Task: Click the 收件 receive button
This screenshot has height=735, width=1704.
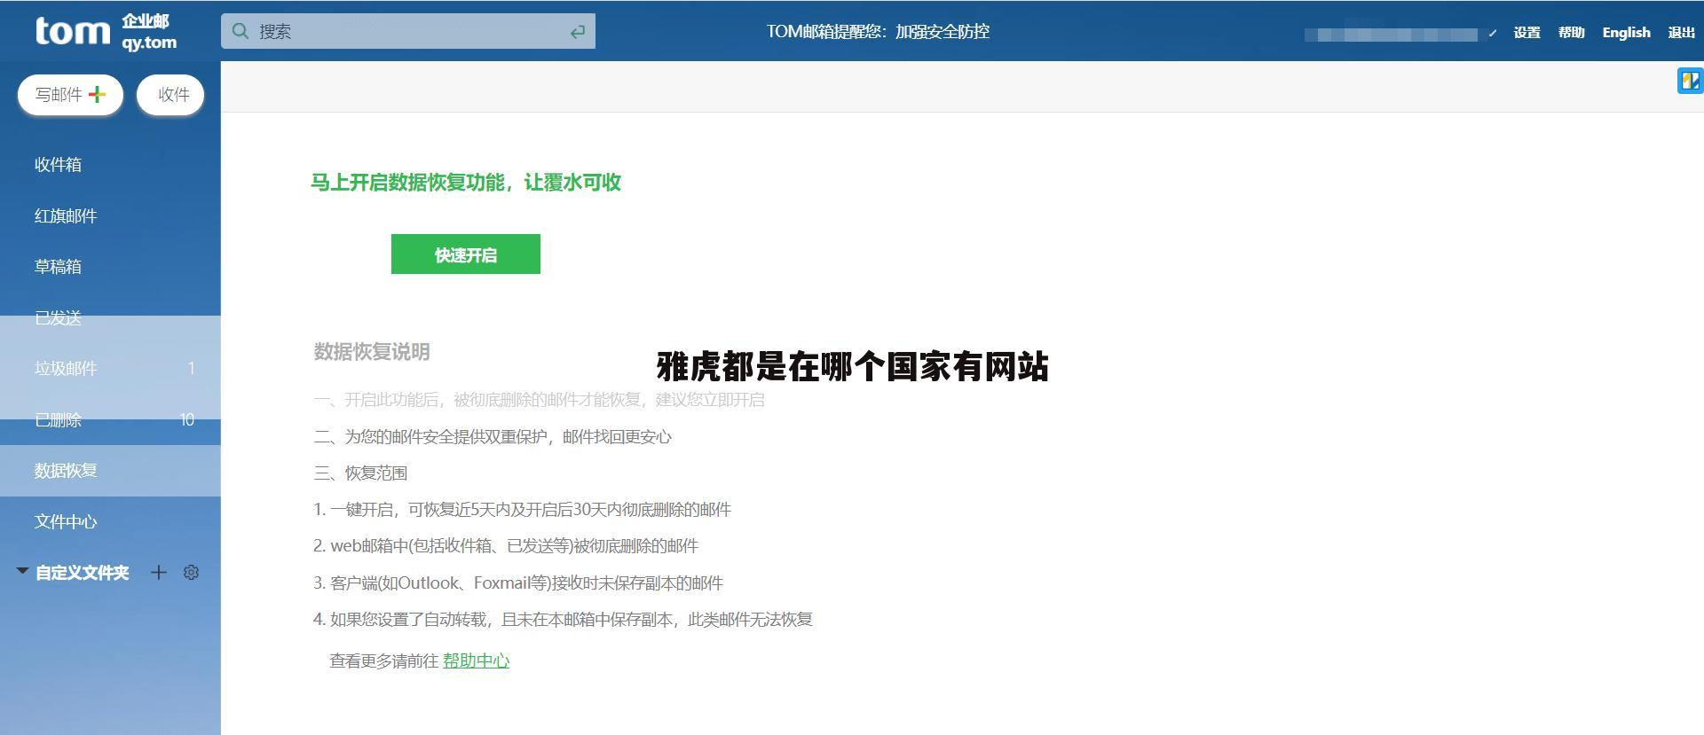Action: coord(170,94)
